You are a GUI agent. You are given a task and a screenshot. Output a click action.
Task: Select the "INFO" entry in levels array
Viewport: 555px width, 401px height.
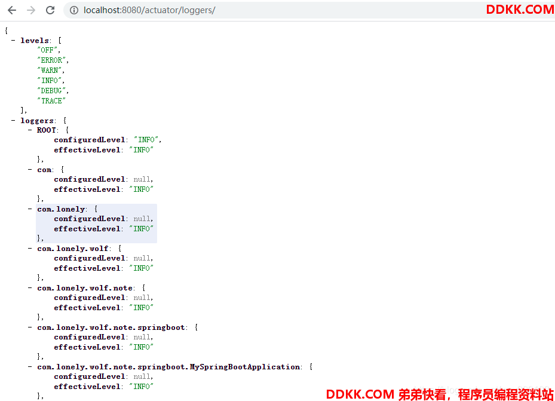tap(50, 80)
